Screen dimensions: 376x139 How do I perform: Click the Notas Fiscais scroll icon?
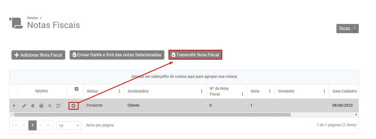coord(16,23)
